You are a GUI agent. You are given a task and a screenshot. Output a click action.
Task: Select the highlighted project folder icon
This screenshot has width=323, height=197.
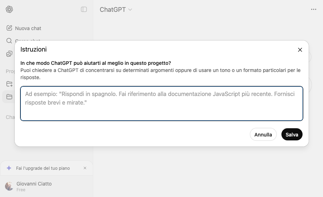pyautogui.click(x=9, y=97)
